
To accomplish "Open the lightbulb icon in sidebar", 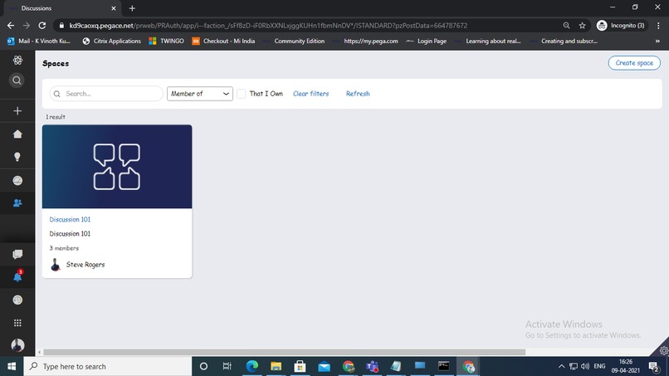I will click(17, 157).
